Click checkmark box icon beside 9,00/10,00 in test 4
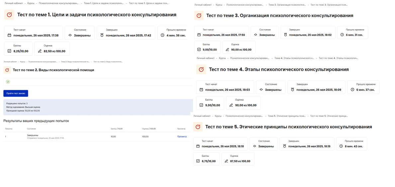 (201, 105)
